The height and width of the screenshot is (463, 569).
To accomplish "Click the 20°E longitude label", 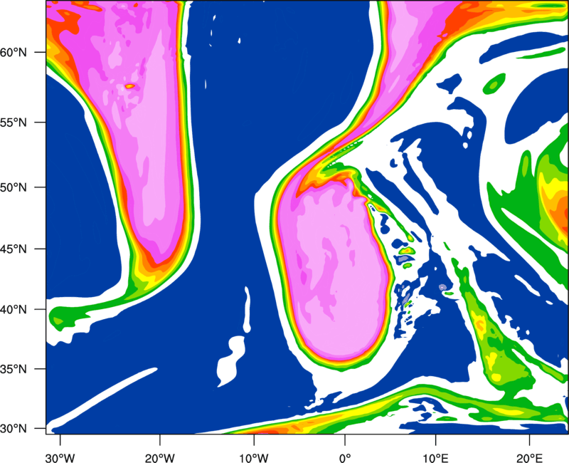I will (529, 458).
